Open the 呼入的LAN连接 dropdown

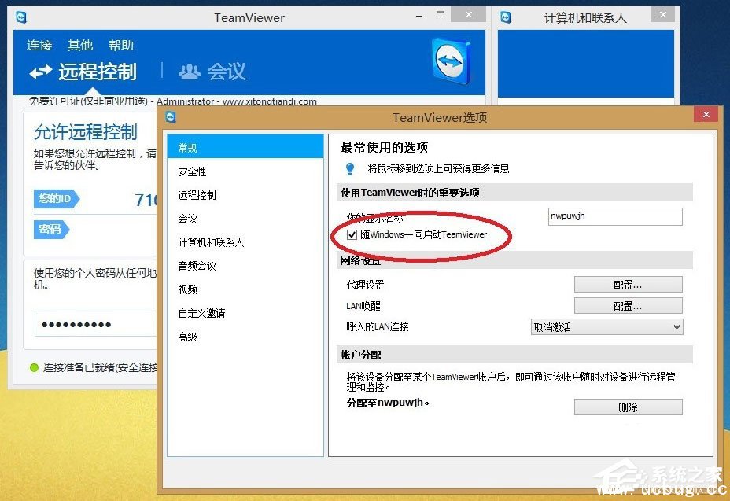(606, 326)
